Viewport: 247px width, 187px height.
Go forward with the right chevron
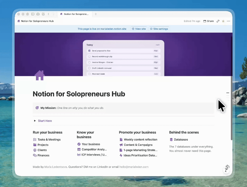point(53,14)
